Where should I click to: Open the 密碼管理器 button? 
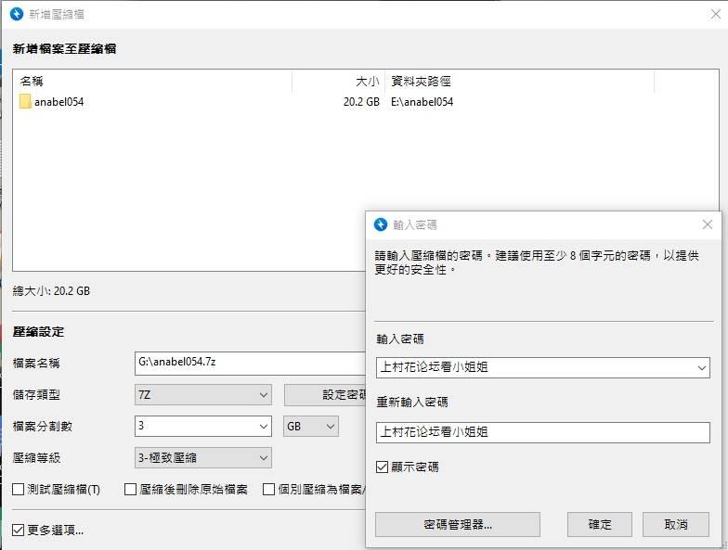pos(457,524)
